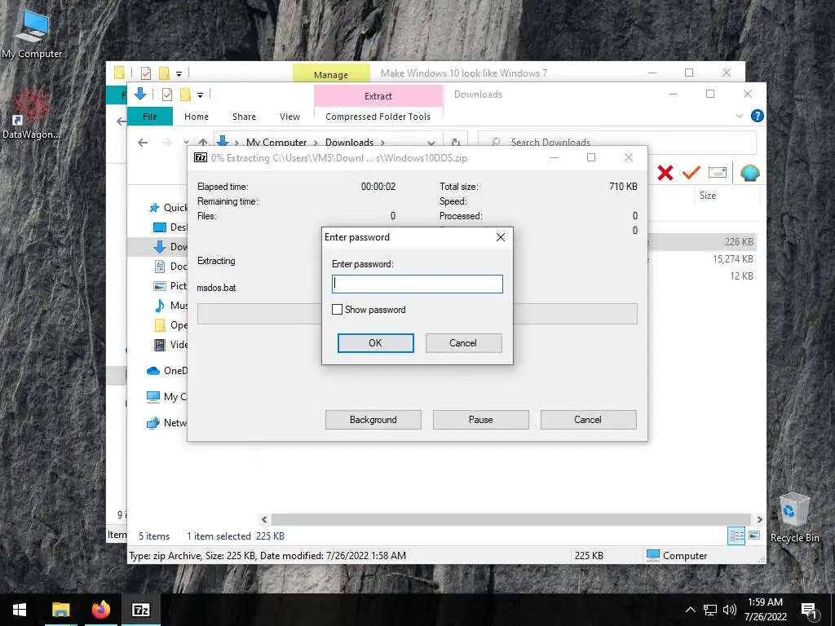The height and width of the screenshot is (626, 835).
Task: Click Search Downloads search box
Action: 617,142
